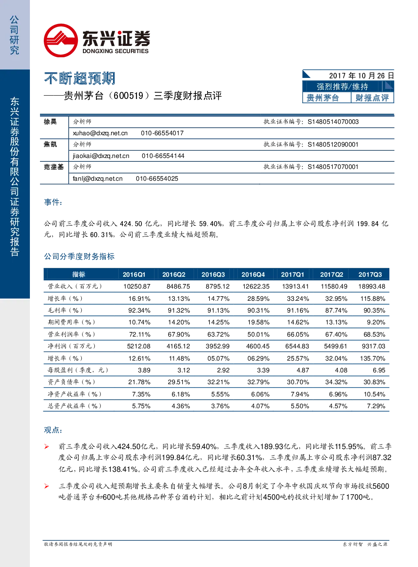Click the 资产负债率（%）row label
Screen dimensions: 418x567
coord(72,382)
